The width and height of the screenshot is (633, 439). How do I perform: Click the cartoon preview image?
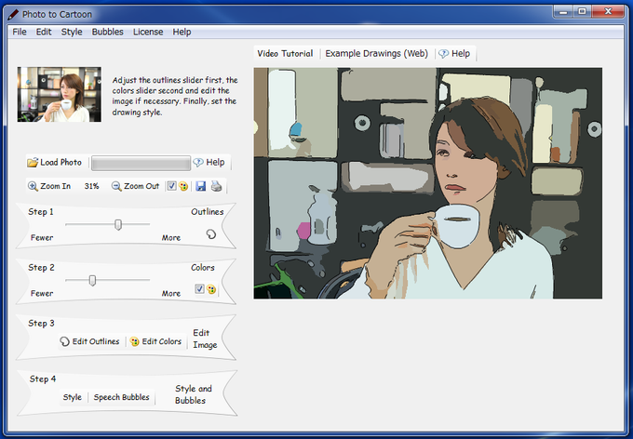coord(428,183)
